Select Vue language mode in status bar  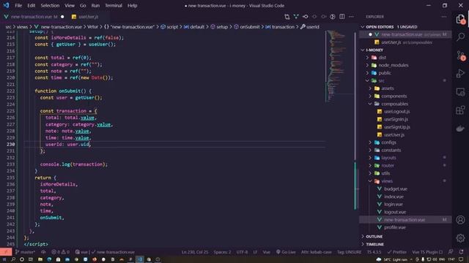coord(266,252)
